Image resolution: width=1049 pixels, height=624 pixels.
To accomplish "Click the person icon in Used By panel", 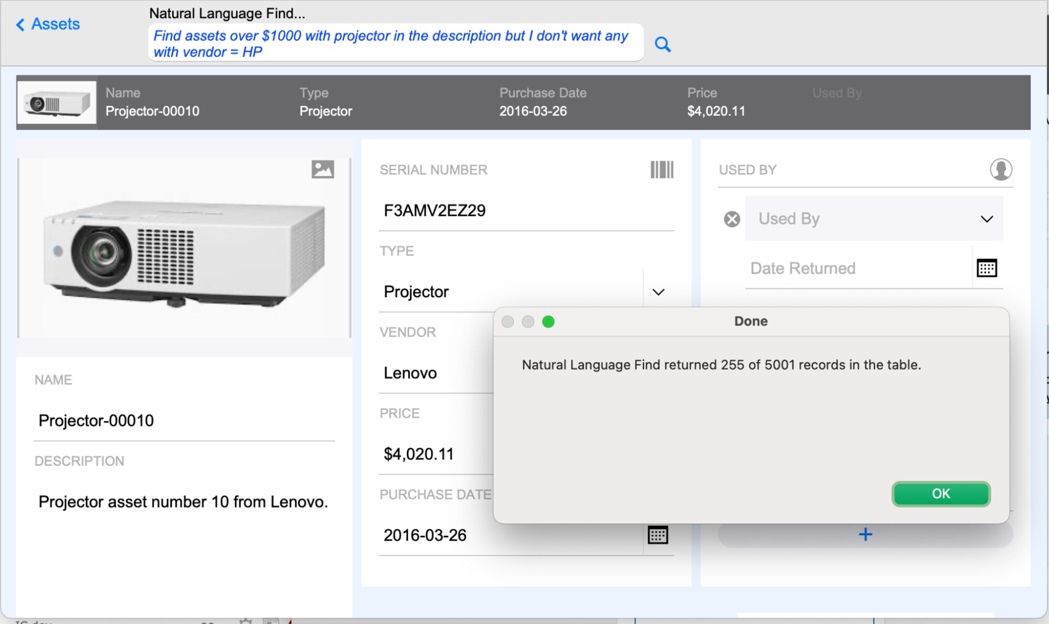I will [x=1000, y=169].
